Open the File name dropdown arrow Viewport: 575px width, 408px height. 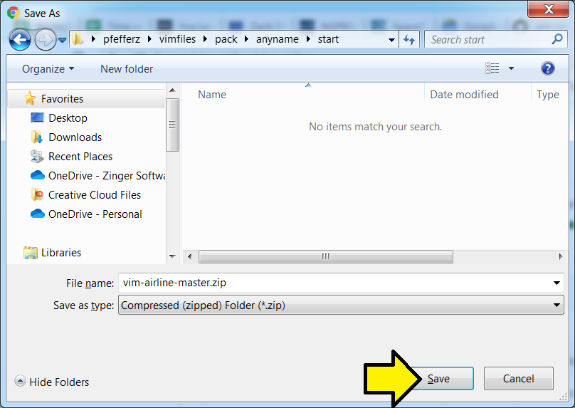556,283
